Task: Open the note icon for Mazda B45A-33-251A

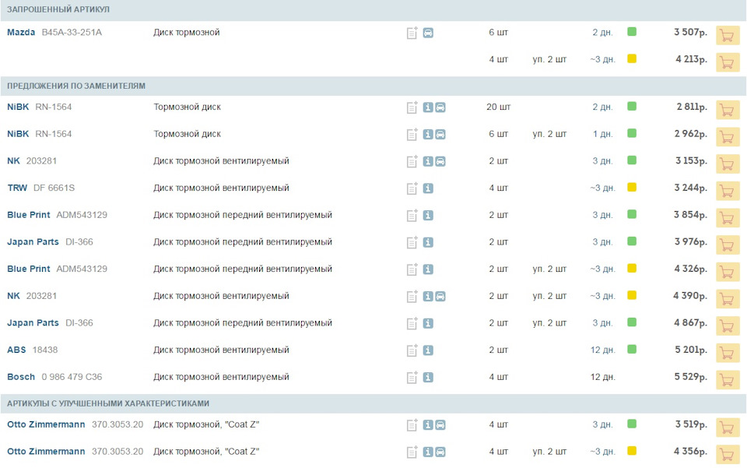Action: [x=412, y=33]
